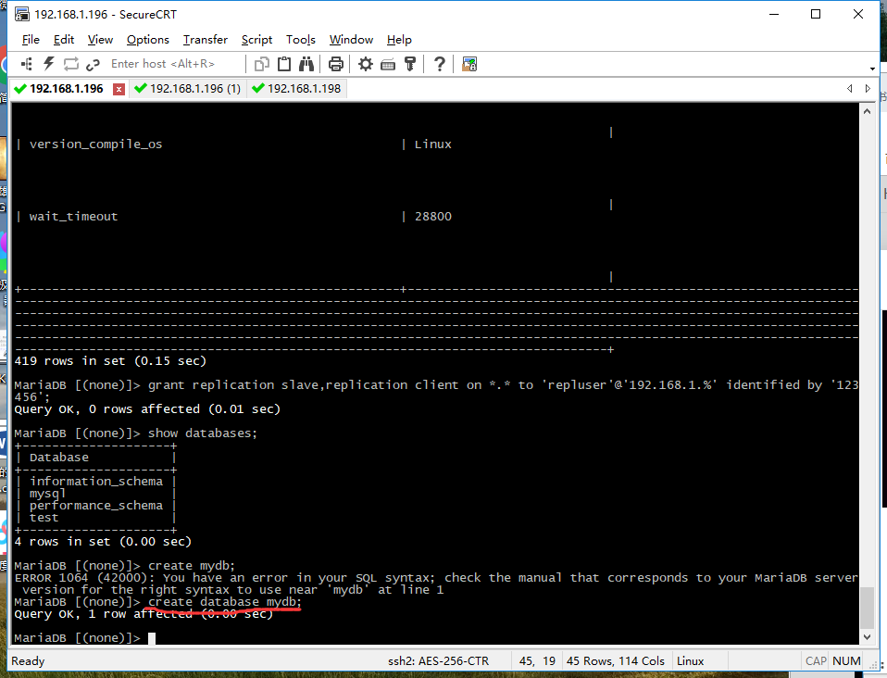
Task: Click the 'Linux' status bar entry
Action: 691,661
